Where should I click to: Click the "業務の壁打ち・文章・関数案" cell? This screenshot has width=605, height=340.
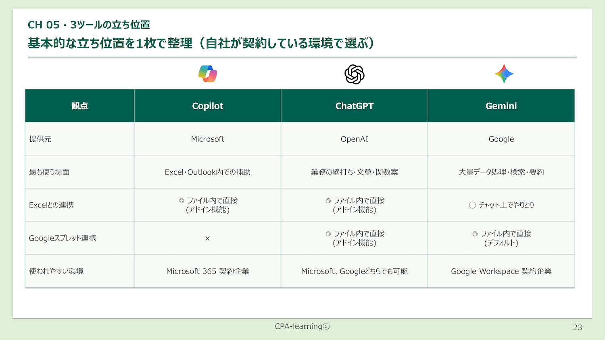(x=355, y=172)
